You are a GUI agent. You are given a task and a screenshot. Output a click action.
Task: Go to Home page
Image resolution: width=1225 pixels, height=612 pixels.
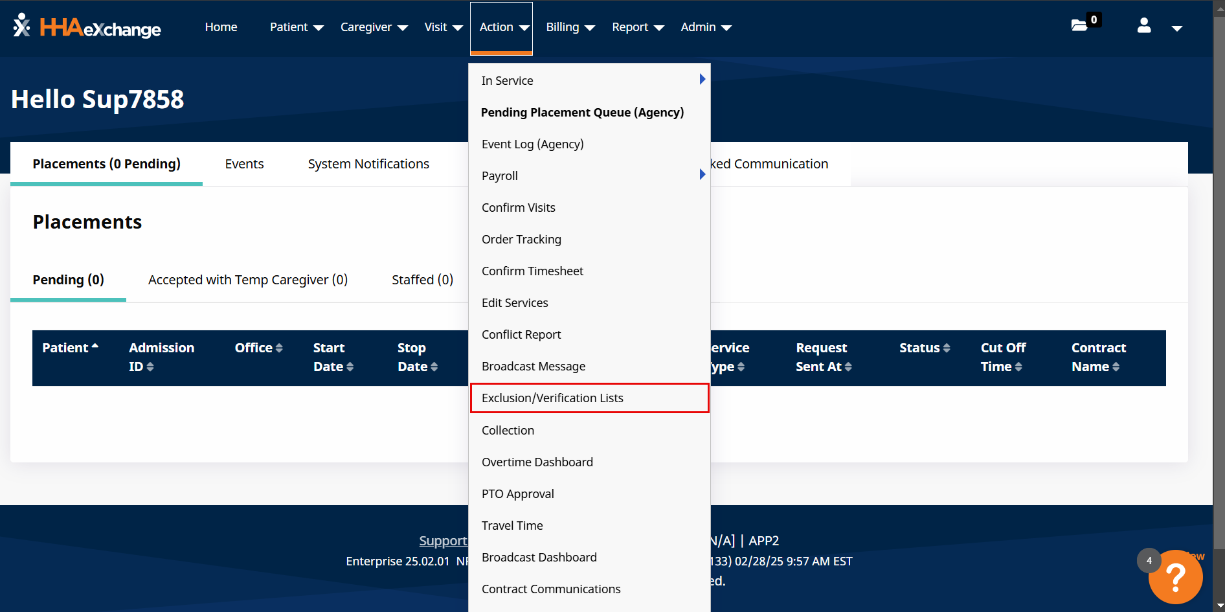pos(221,27)
